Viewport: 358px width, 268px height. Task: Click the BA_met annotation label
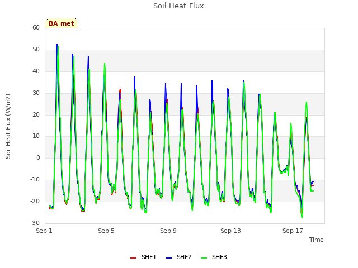coord(62,23)
